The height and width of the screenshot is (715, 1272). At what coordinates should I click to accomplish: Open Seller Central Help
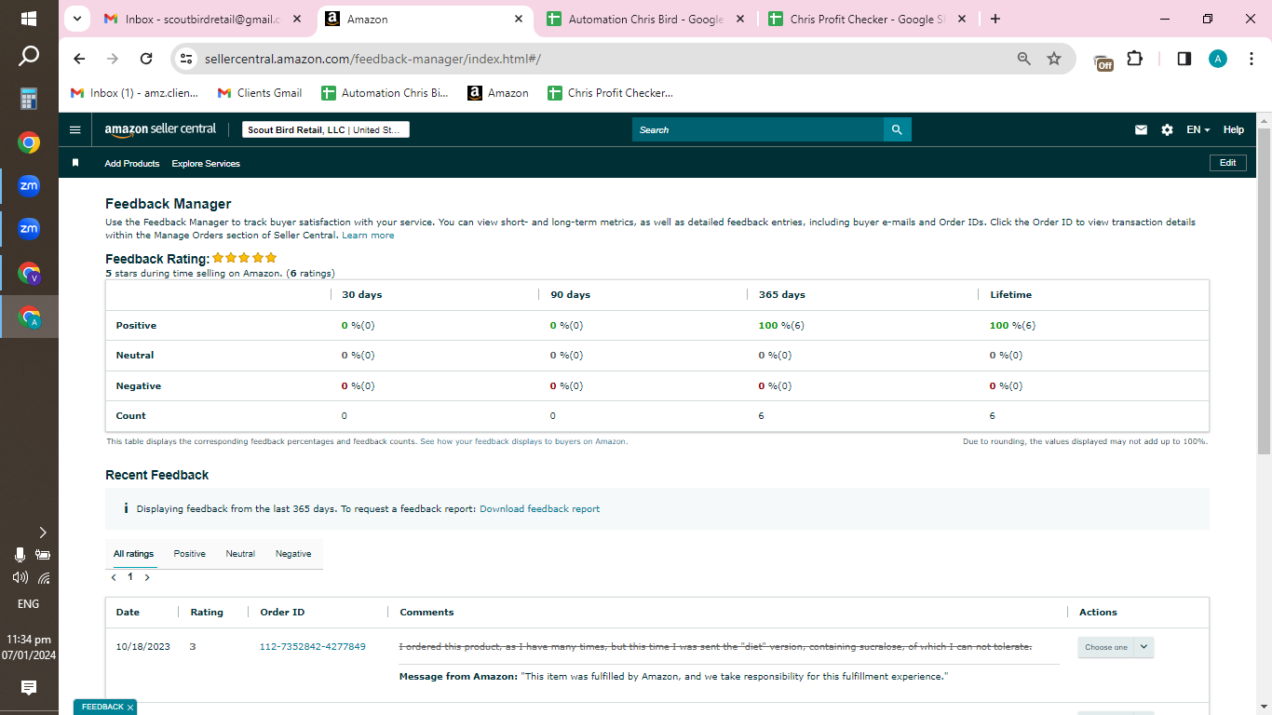point(1233,130)
